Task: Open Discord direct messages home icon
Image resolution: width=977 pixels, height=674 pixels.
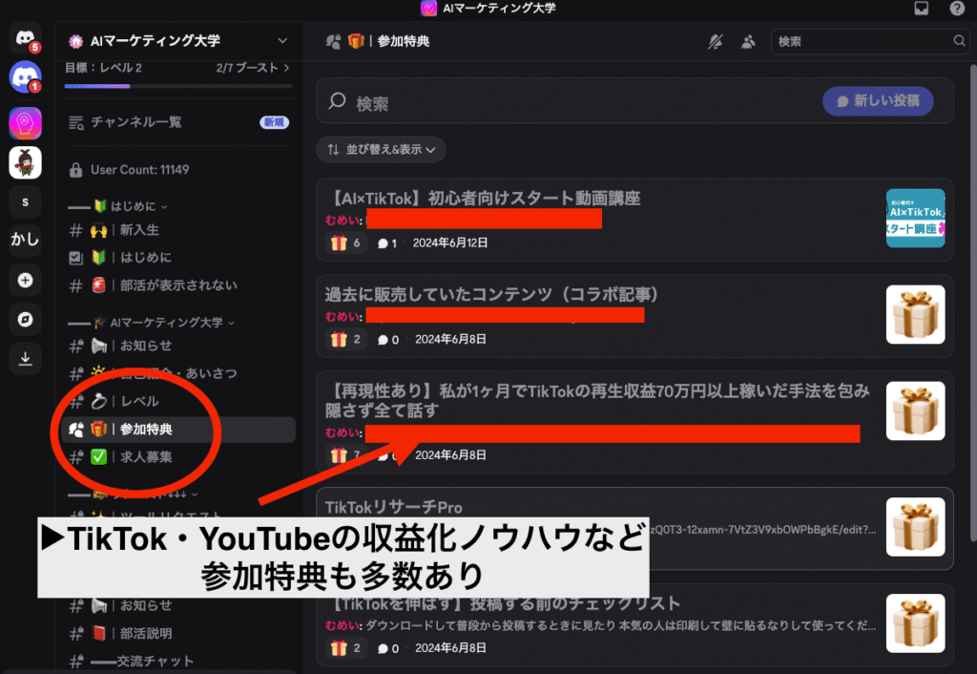Action: (x=25, y=38)
